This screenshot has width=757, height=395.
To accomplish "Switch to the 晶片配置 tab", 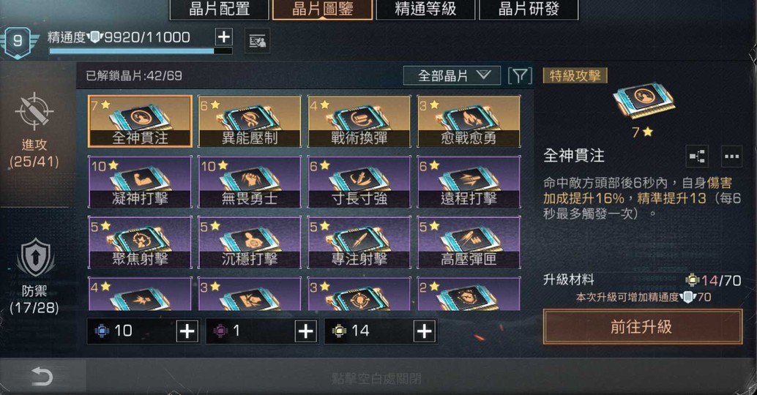I will (219, 10).
